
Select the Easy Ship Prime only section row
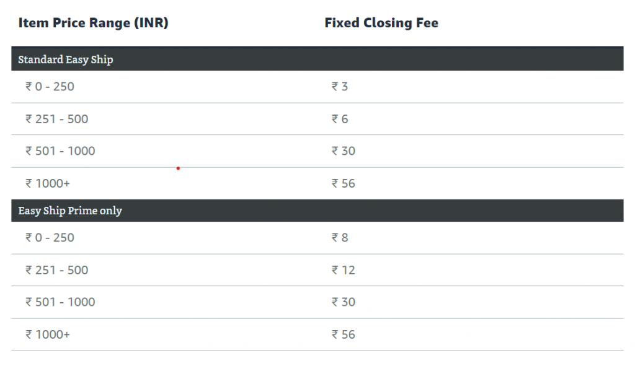(70, 211)
